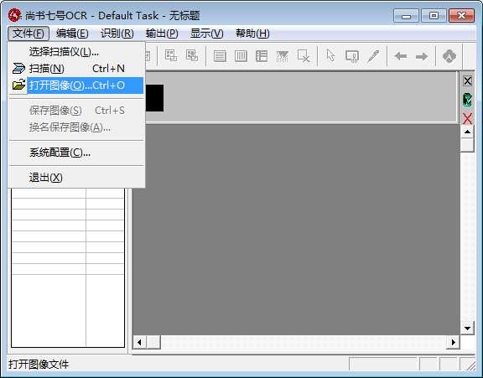Click the 尚书七号OCR app icon in the title bar
Viewport: 483px width, 378px height.
[x=14, y=15]
